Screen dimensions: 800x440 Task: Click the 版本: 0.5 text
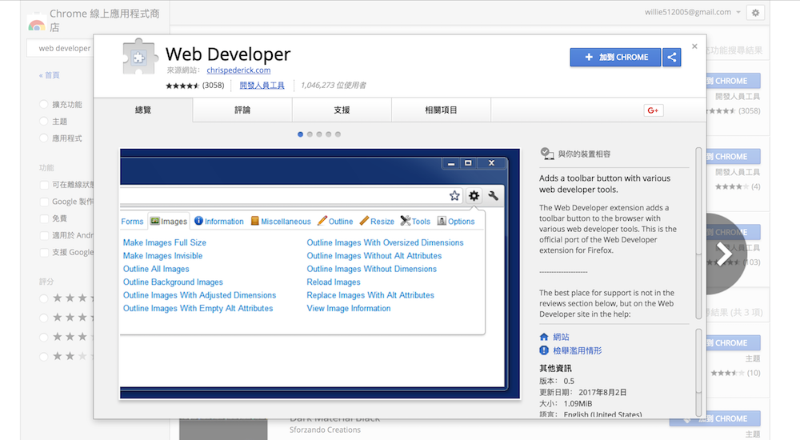pos(557,382)
